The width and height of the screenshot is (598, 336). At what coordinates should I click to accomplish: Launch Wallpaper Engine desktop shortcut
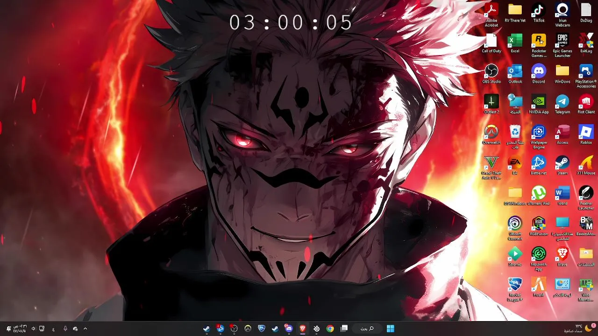(x=539, y=137)
